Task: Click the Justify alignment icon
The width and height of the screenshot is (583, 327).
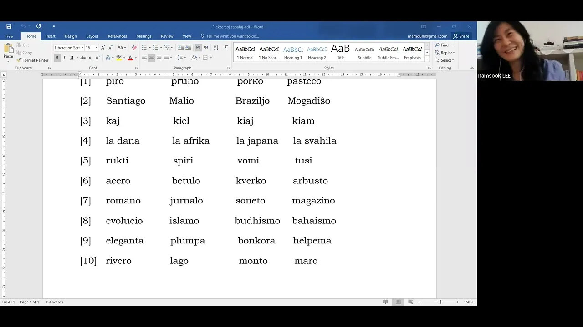Action: click(166, 58)
